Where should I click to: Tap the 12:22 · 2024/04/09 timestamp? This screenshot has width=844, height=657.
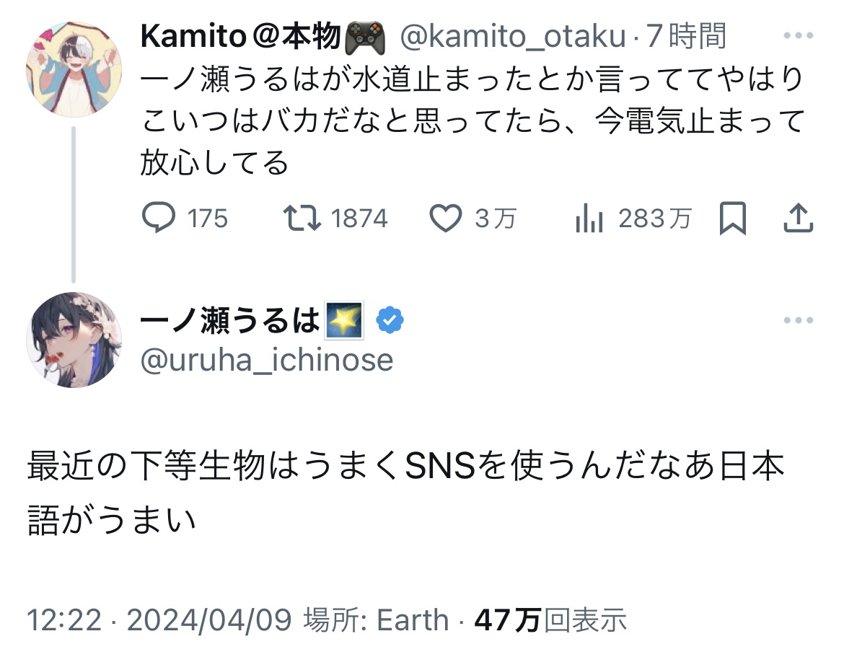(x=159, y=620)
